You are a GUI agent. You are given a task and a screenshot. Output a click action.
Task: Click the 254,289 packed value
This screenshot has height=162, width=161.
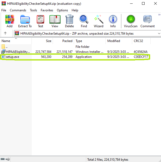click(67, 57)
